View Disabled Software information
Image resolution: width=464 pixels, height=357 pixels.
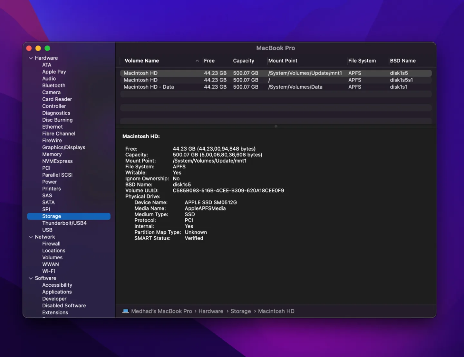point(64,305)
